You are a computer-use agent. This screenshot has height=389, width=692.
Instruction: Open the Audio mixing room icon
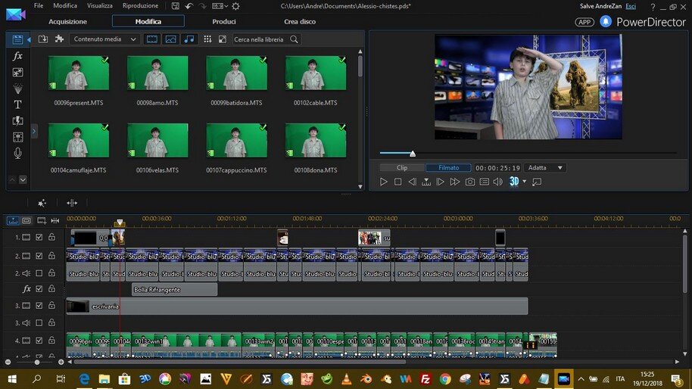(17, 137)
